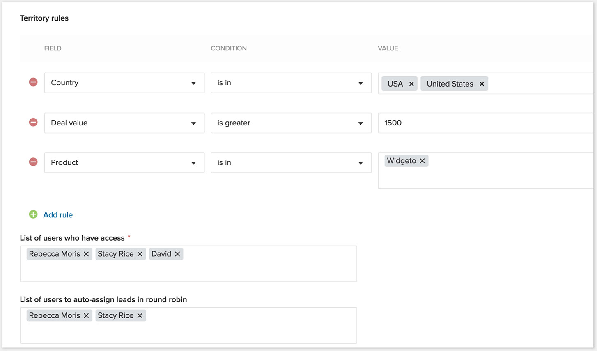Remove David from users with access
The width and height of the screenshot is (597, 351).
pyautogui.click(x=177, y=254)
